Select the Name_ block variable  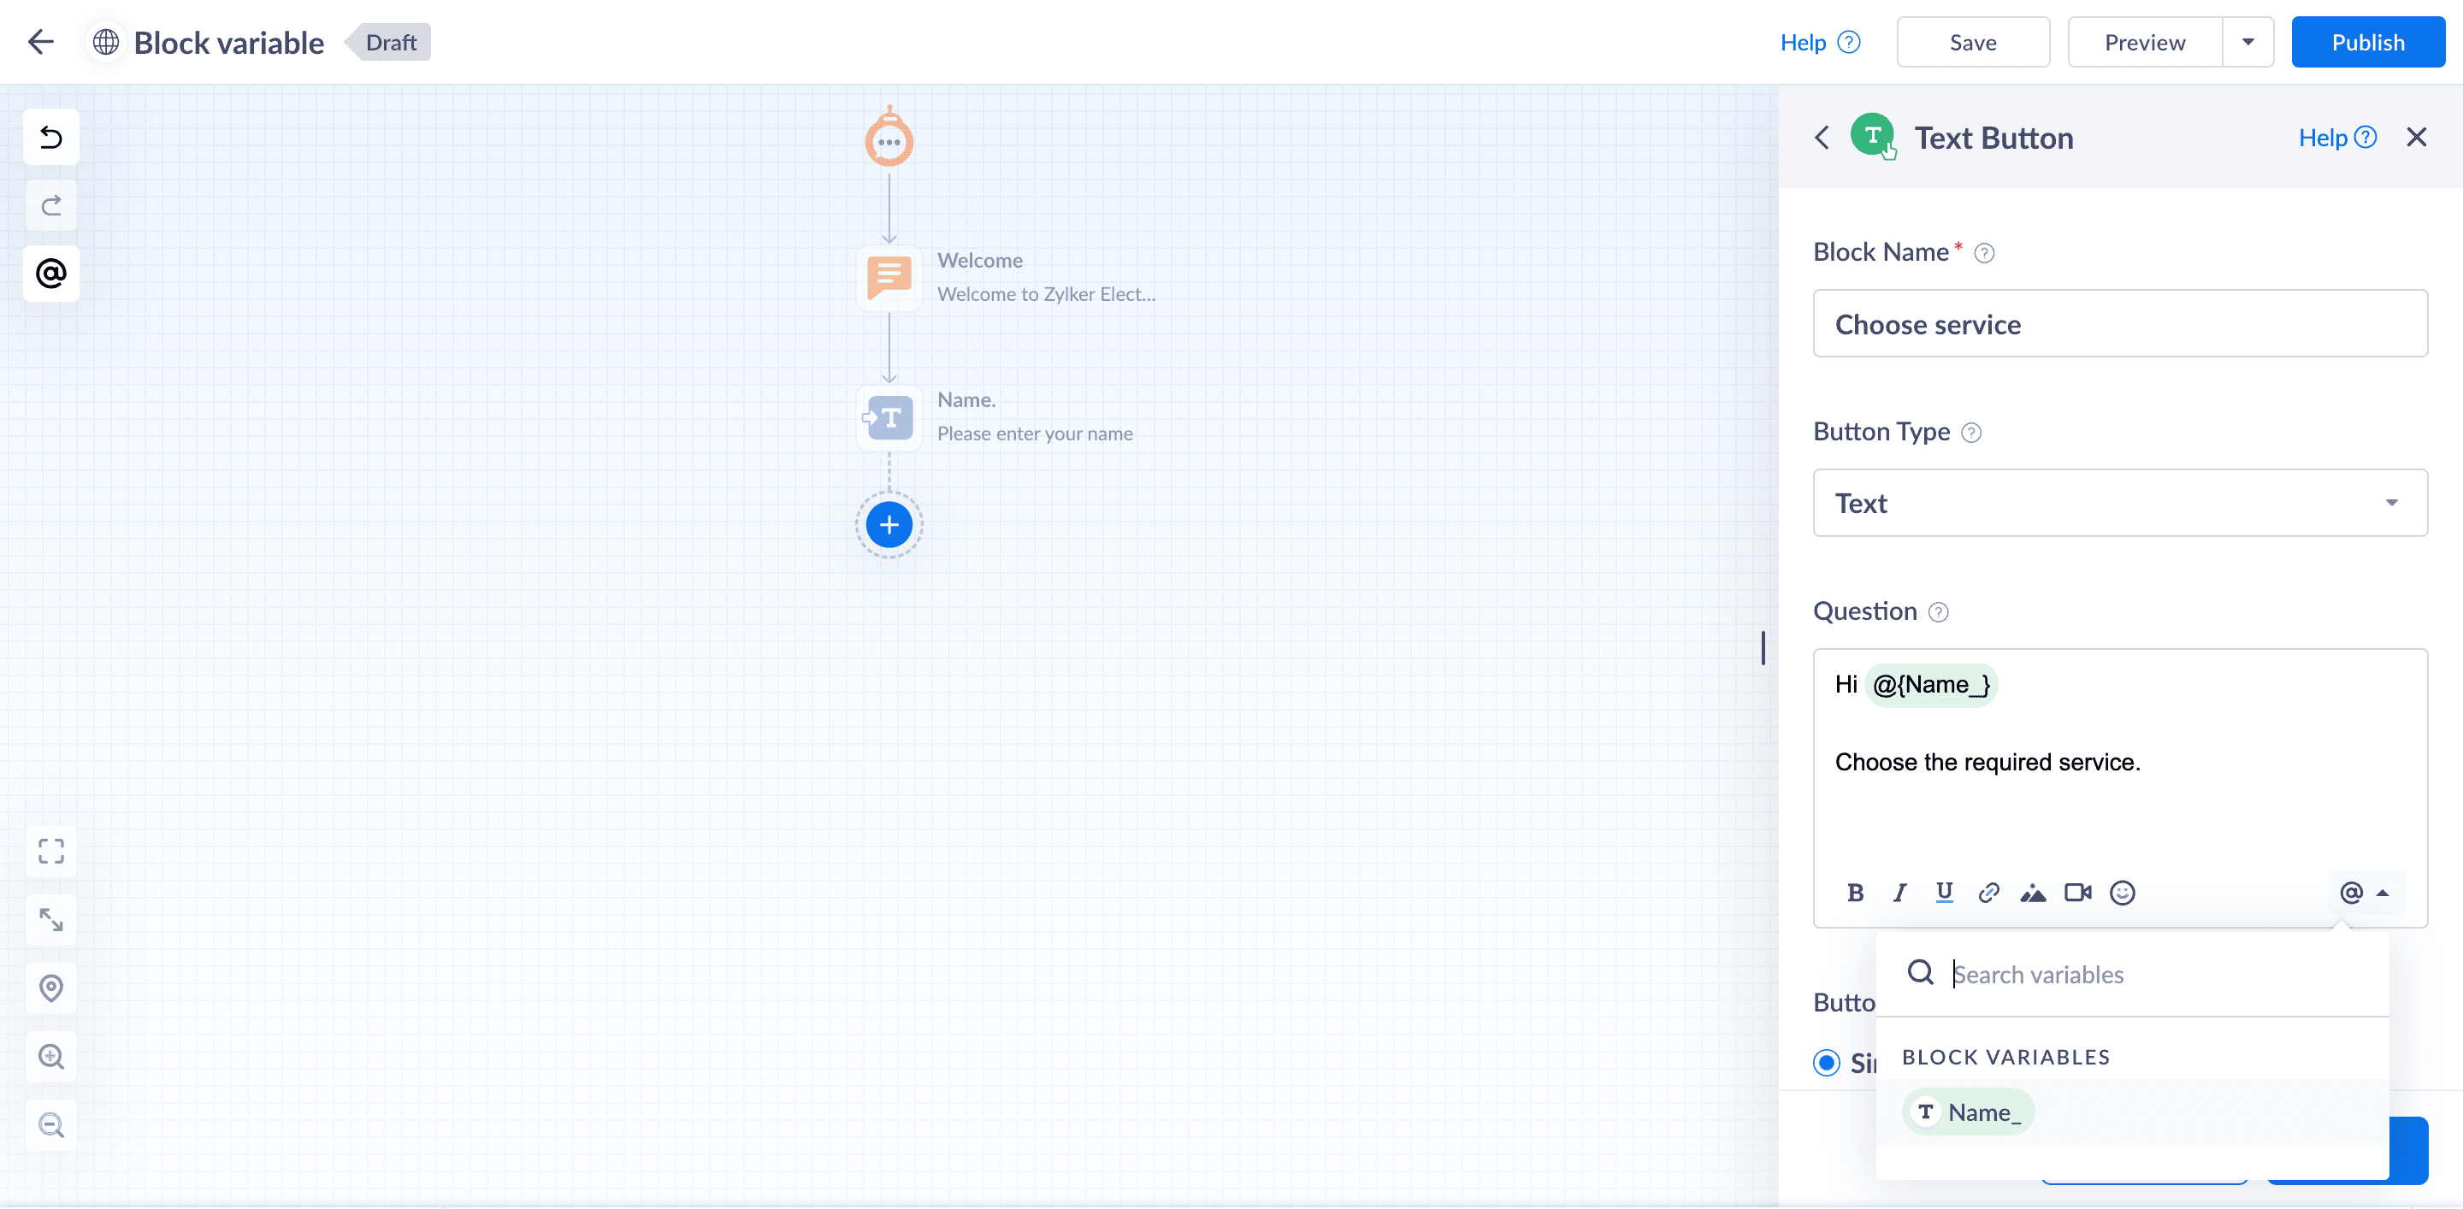click(1969, 1112)
